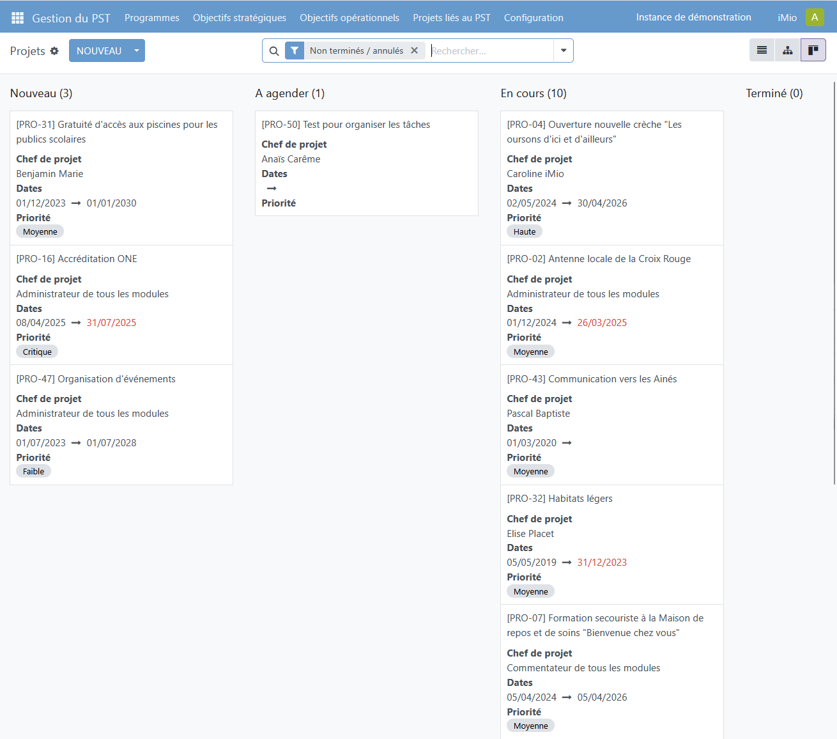Viewport: 837px width, 739px height.
Task: Click the Critique priority tag
Action: (x=37, y=352)
